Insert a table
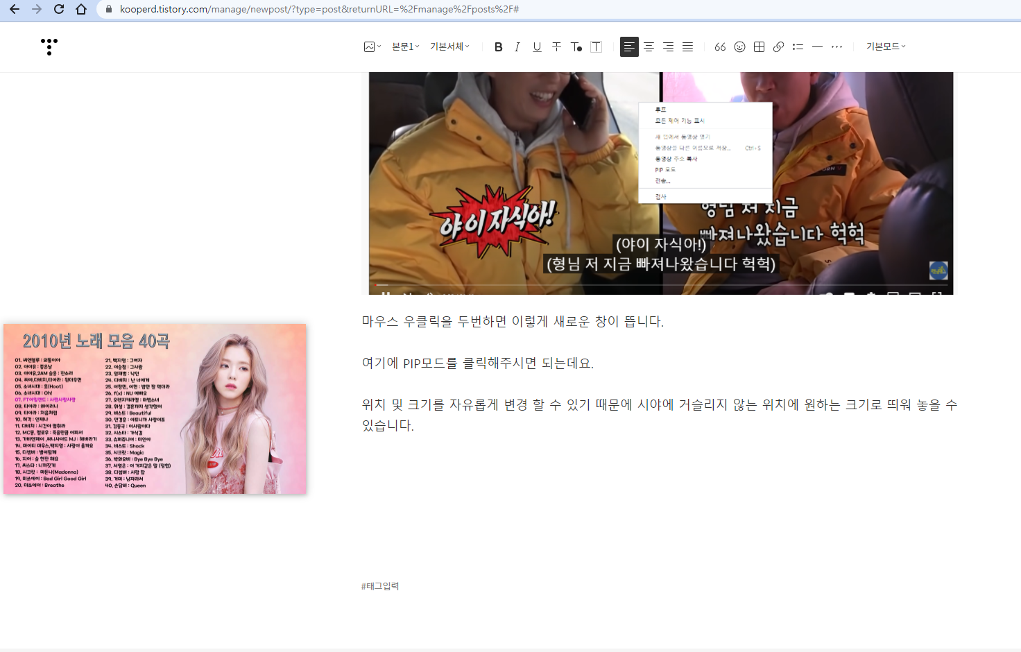The width and height of the screenshot is (1021, 652). (x=759, y=46)
